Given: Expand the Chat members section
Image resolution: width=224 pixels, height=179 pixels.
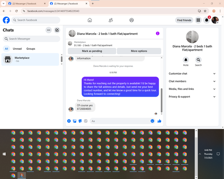Looking at the screenshot, I should pos(192,81).
